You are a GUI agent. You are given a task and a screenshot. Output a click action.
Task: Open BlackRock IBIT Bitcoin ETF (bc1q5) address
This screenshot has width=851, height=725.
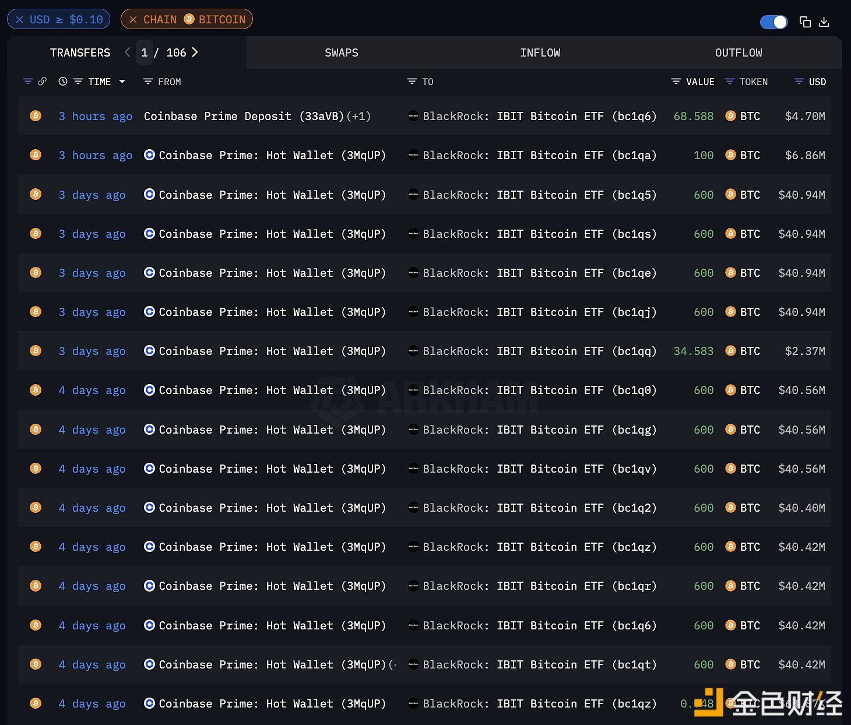pyautogui.click(x=540, y=195)
